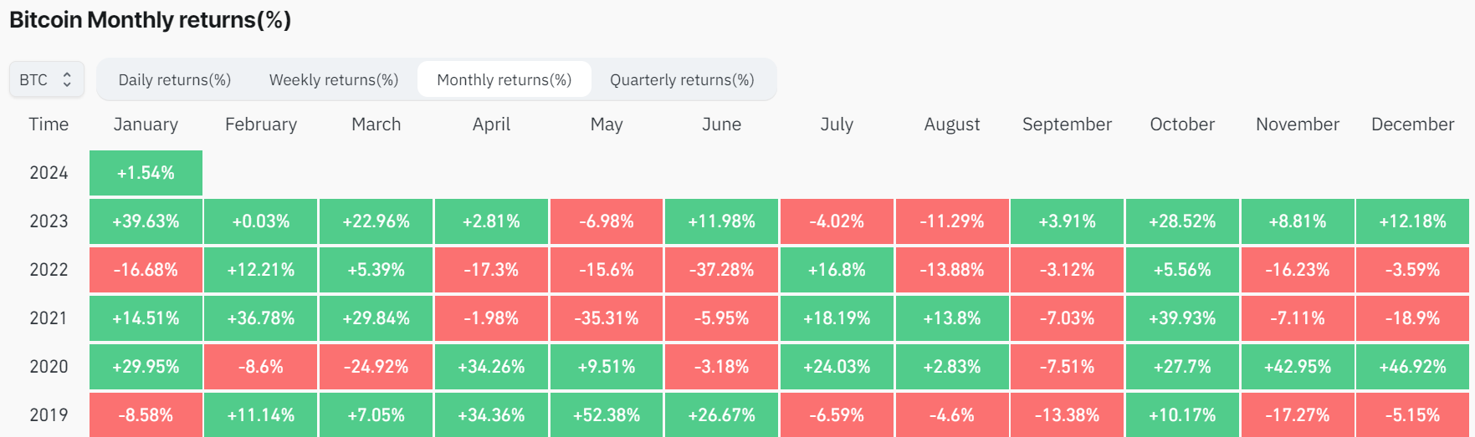Screen dimensions: 1475x437
Task: Click the February 2023 +0.03% cell
Action: point(261,221)
